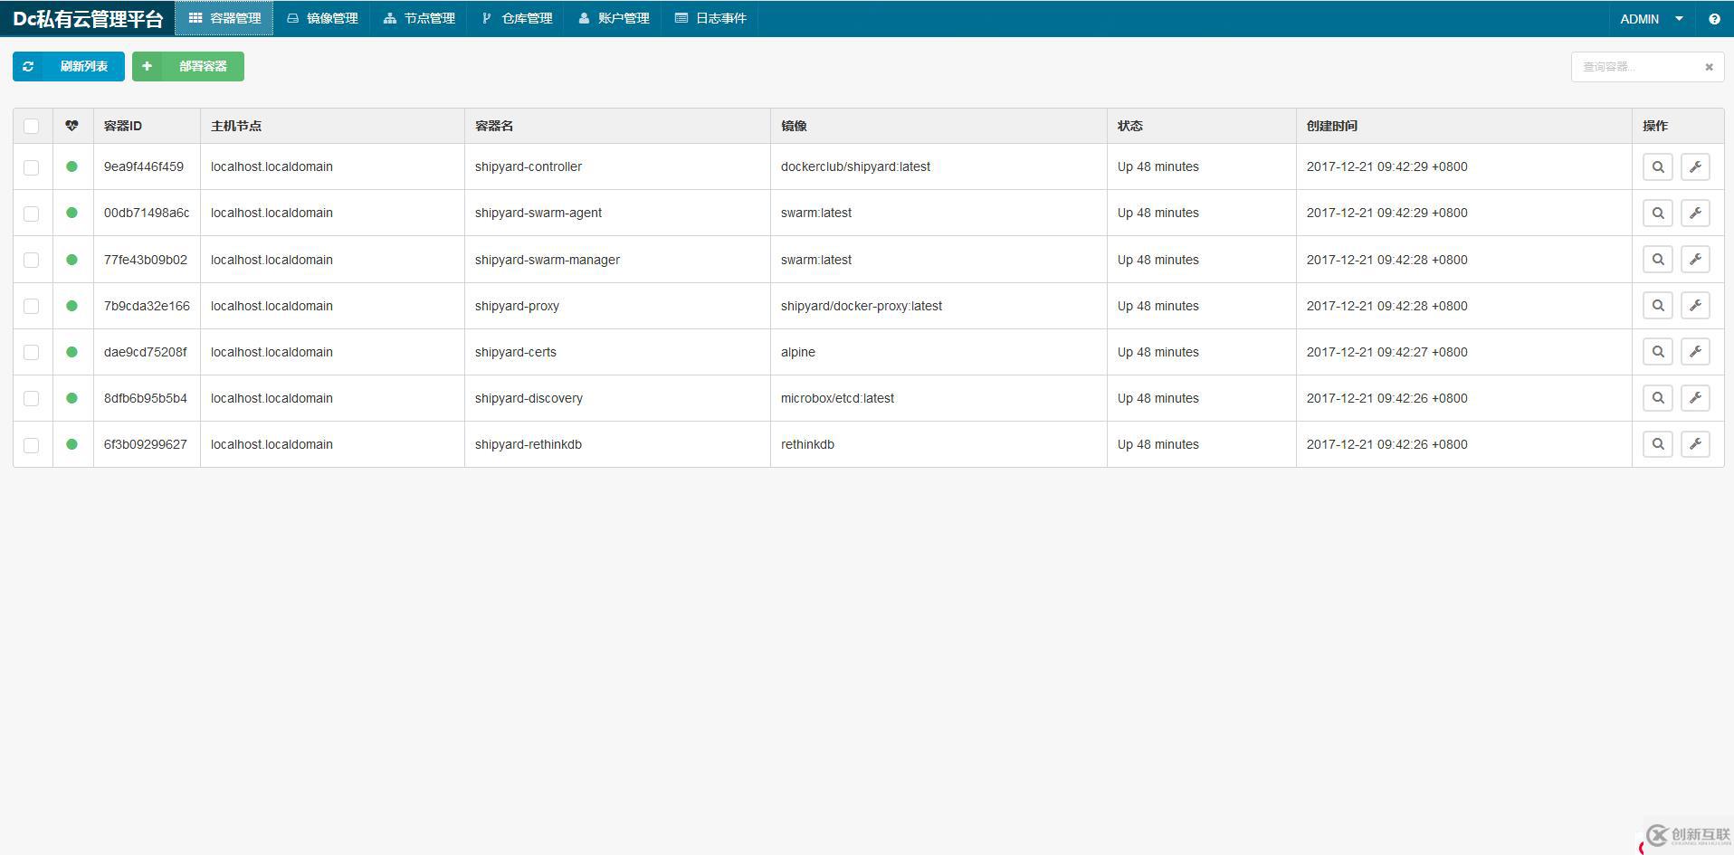This screenshot has width=1734, height=855.
Task: Check the box for container 9ea9f446f459
Action: 32,167
